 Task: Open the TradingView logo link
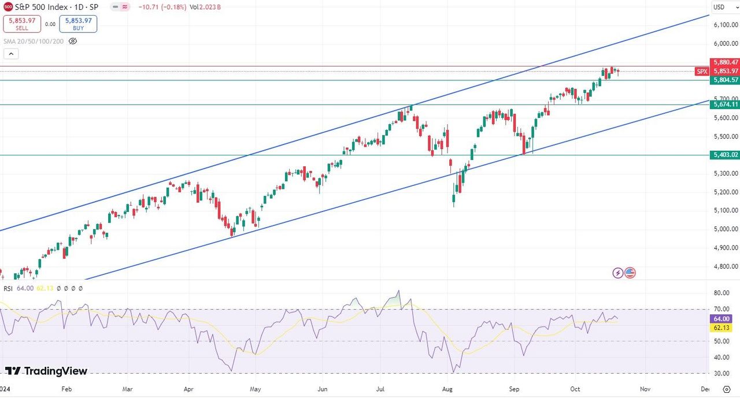point(46,371)
